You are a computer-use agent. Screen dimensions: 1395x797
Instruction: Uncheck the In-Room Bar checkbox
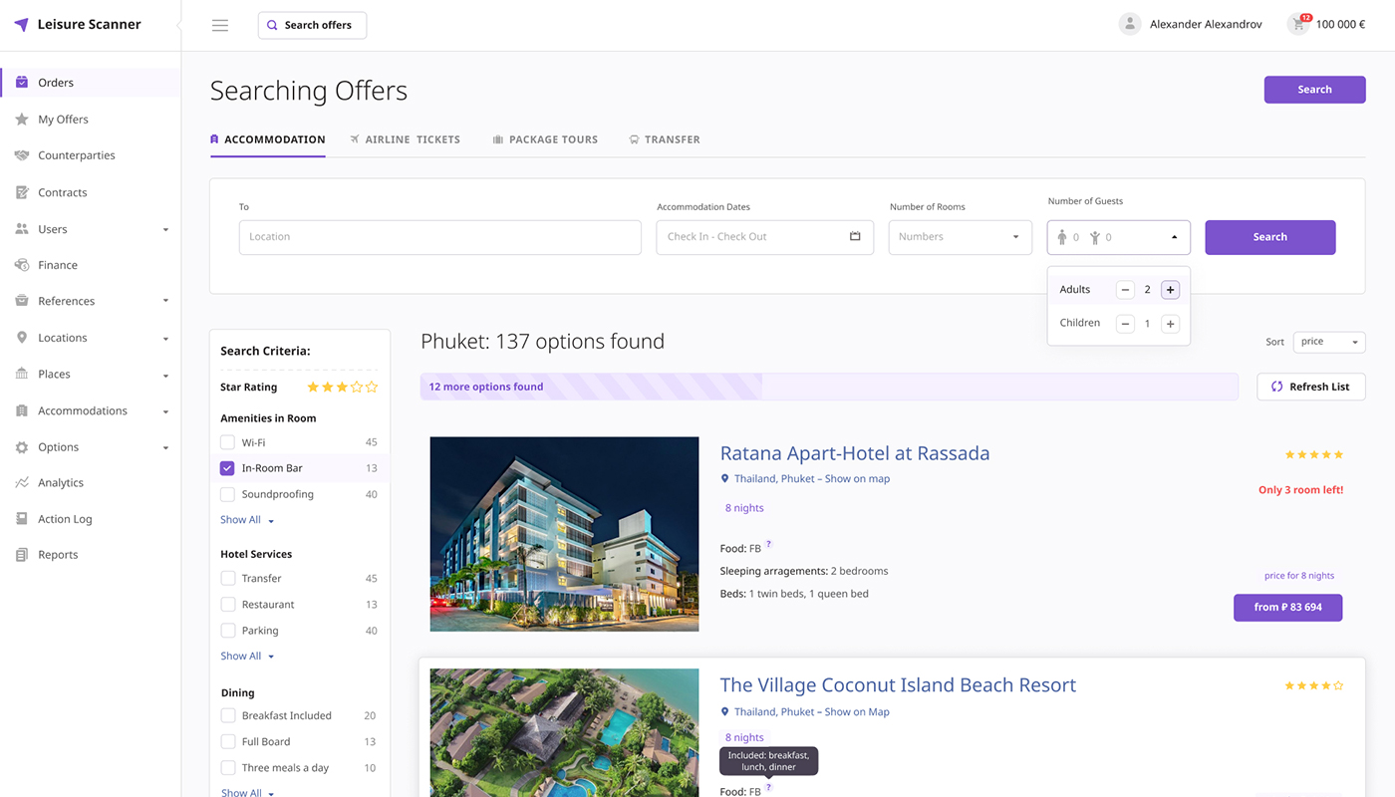click(x=227, y=468)
